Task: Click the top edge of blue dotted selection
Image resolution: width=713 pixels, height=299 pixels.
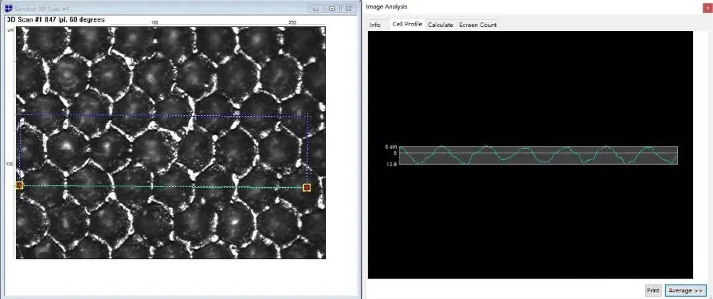Action: [x=165, y=117]
